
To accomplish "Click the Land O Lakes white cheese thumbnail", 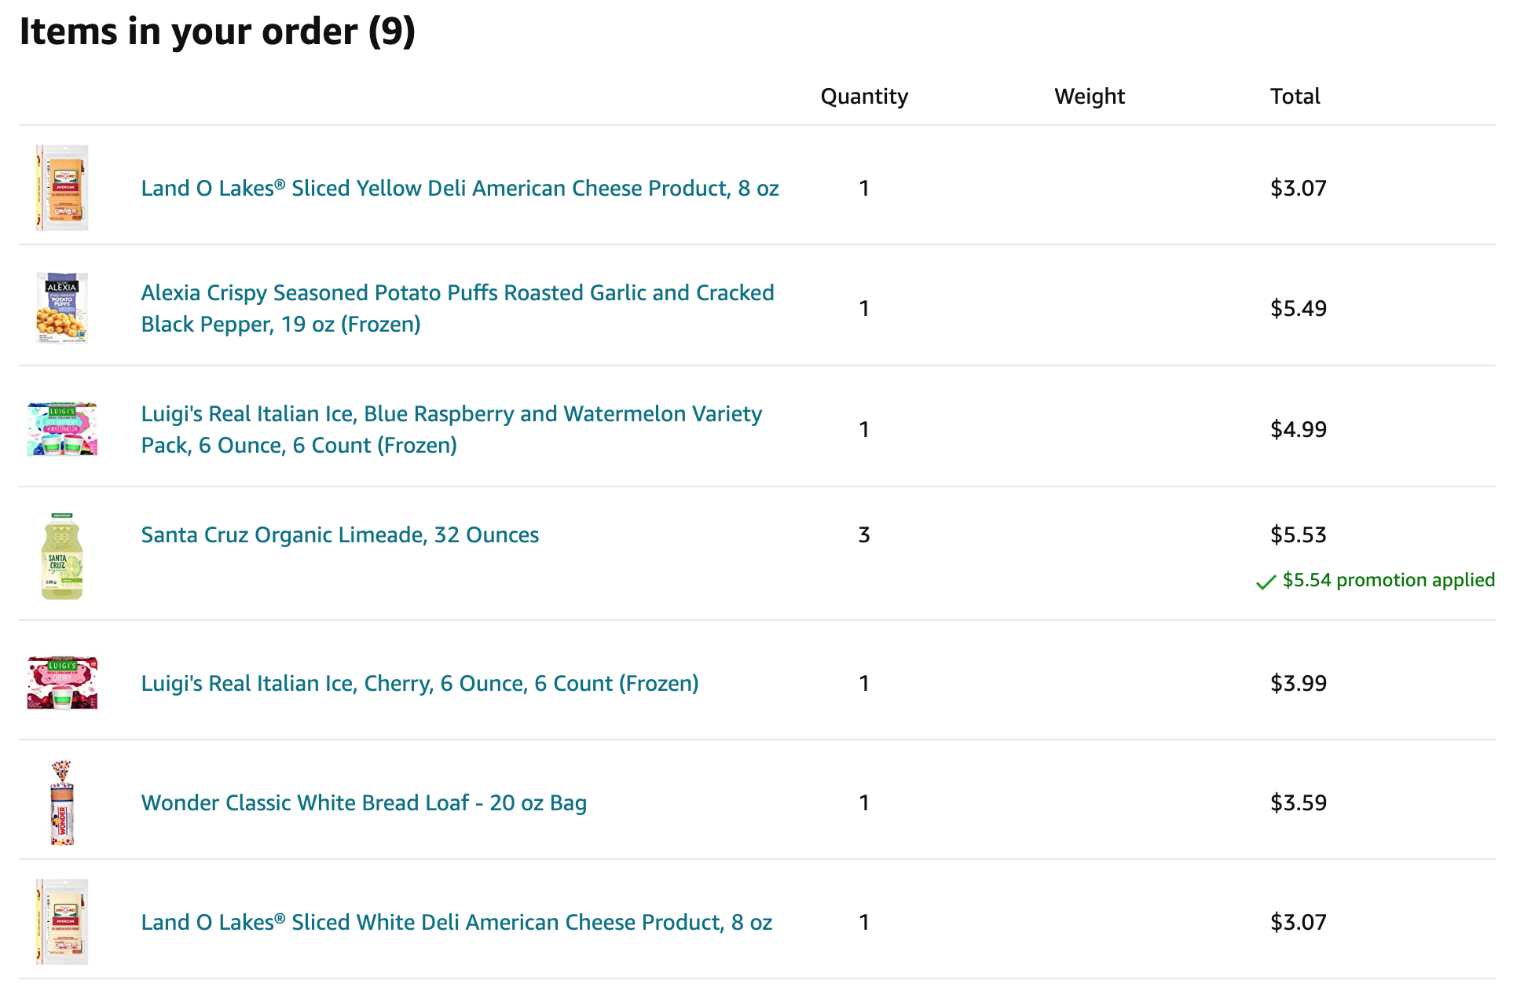I will pyautogui.click(x=62, y=922).
